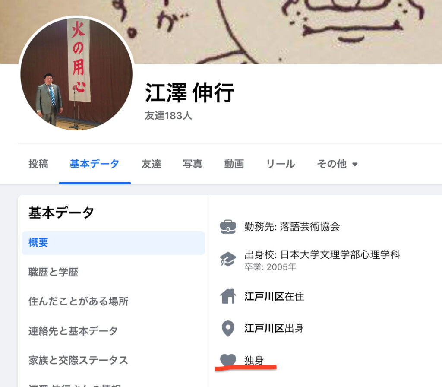Click the house current-city icon

point(228,296)
